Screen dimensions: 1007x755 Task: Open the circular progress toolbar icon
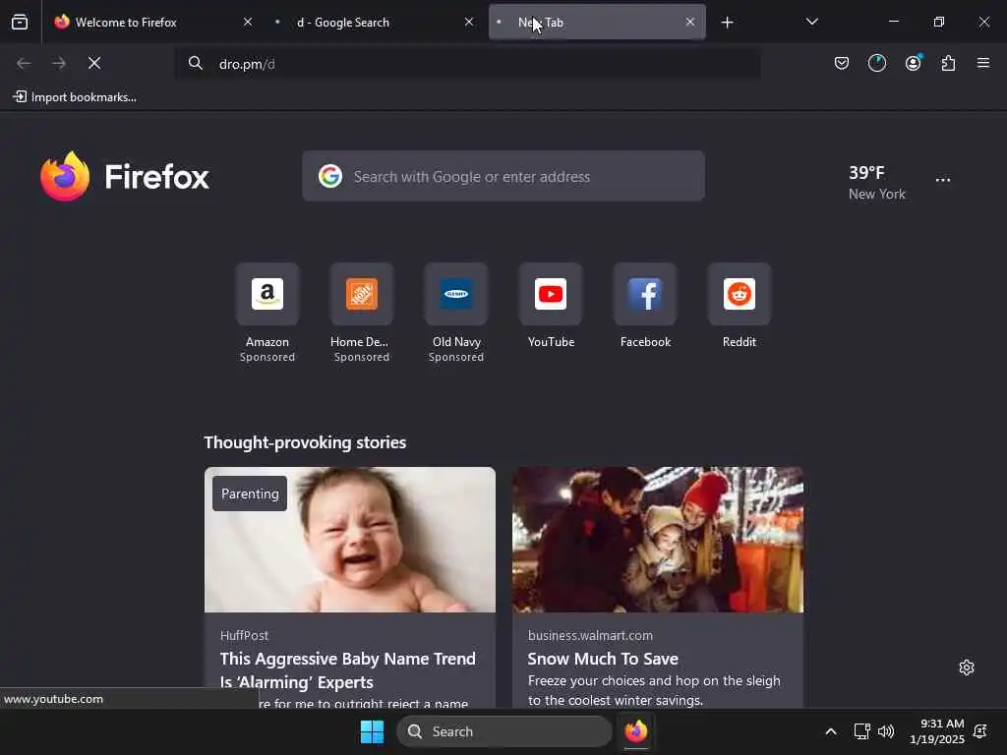[876, 63]
